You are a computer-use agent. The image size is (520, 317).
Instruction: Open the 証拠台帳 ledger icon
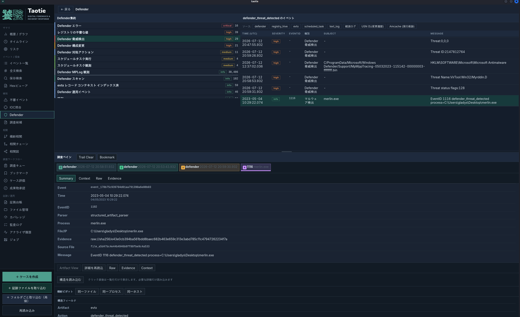click(x=6, y=202)
